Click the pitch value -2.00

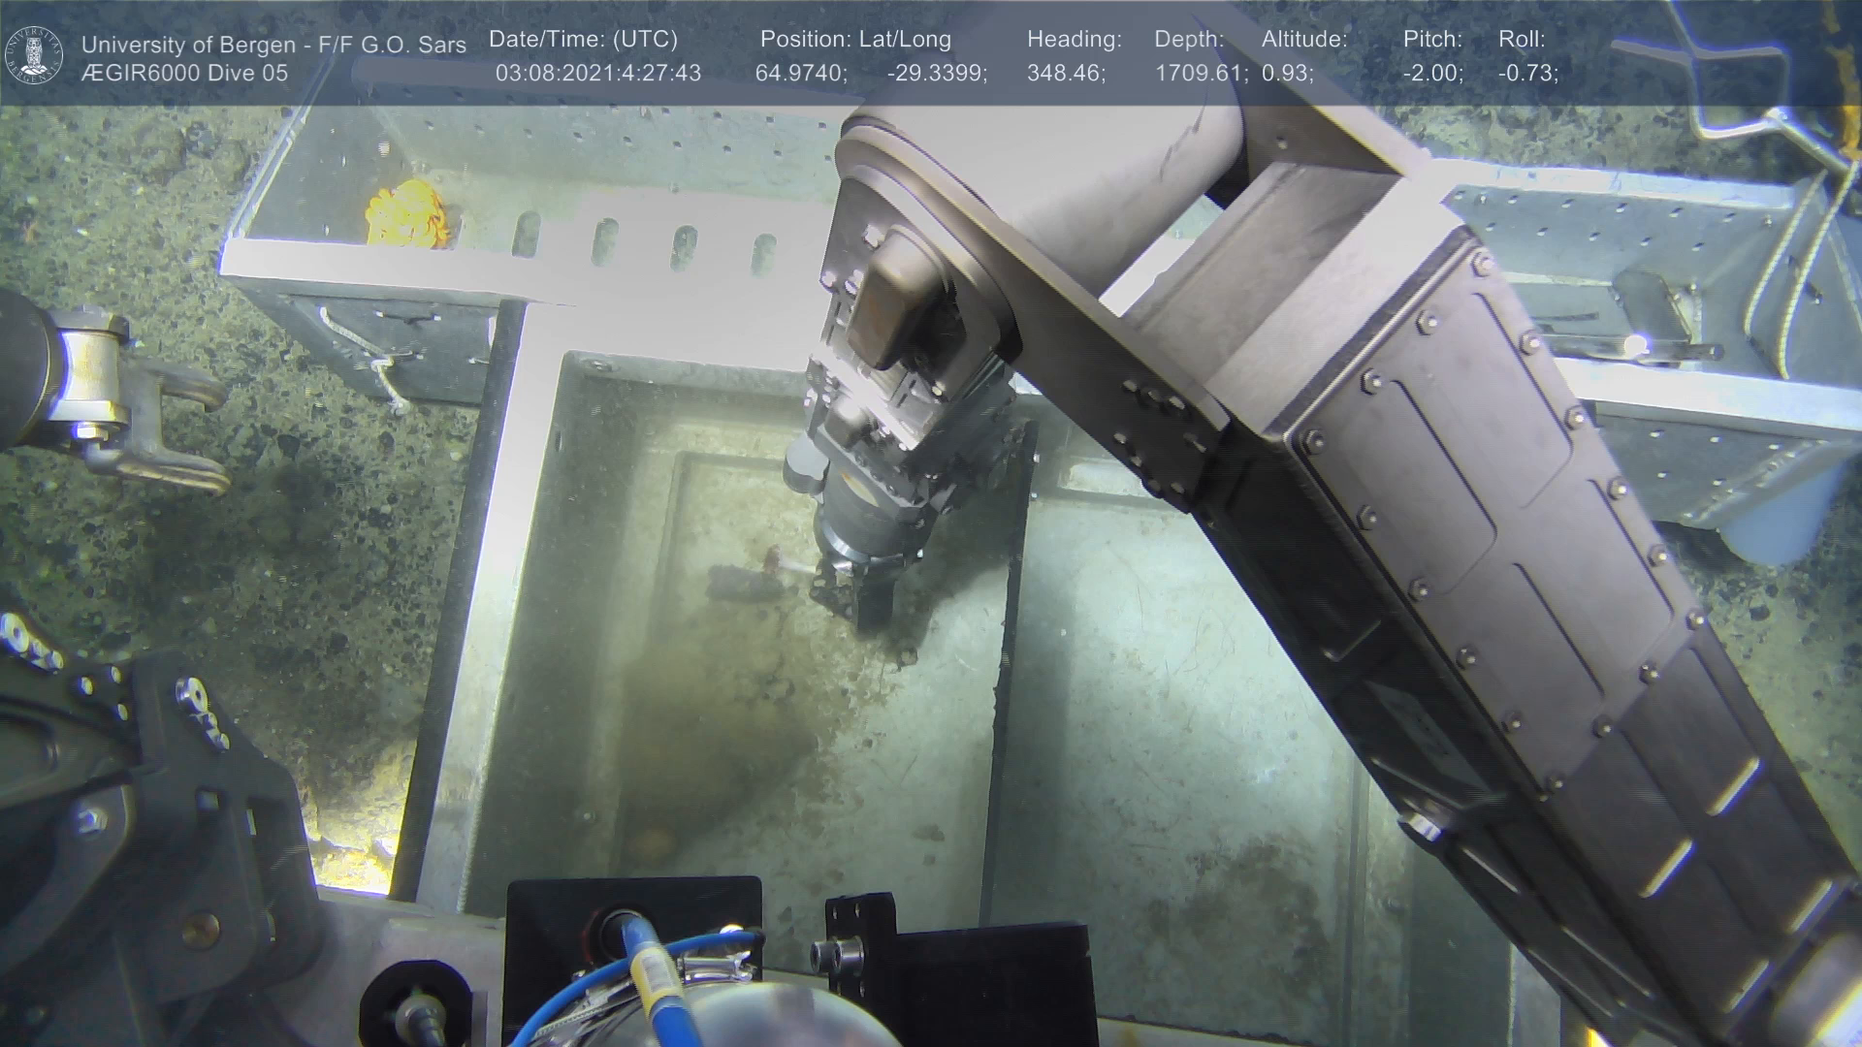1432,74
